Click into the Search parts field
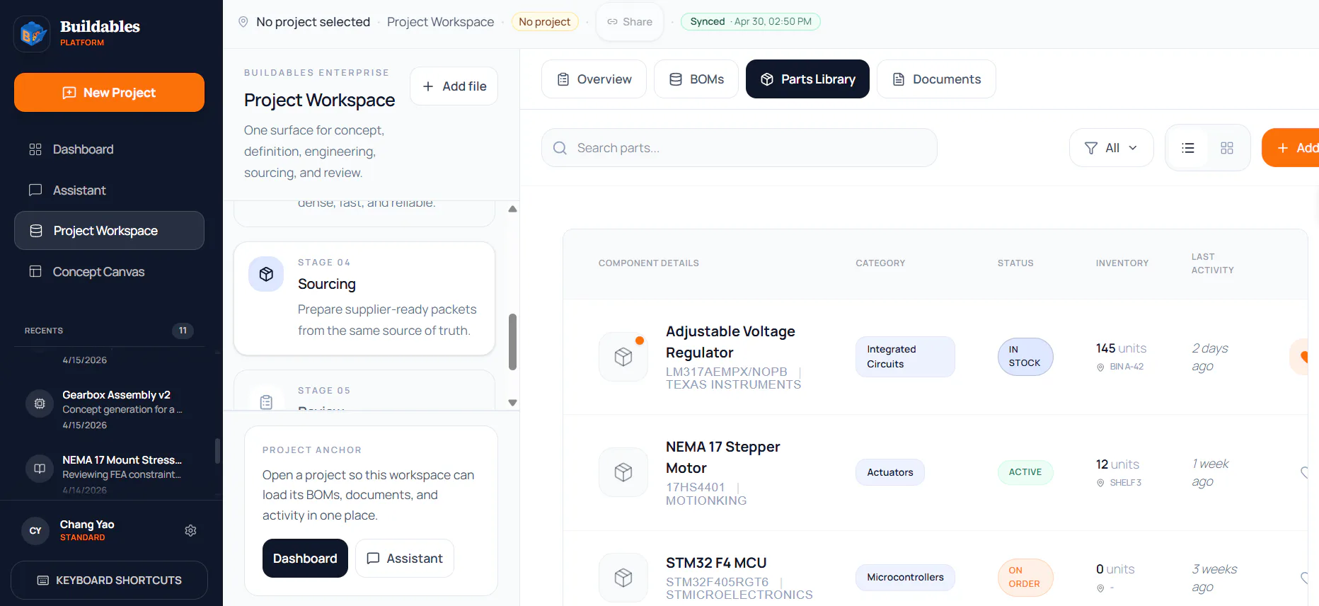1319x606 pixels. [739, 148]
